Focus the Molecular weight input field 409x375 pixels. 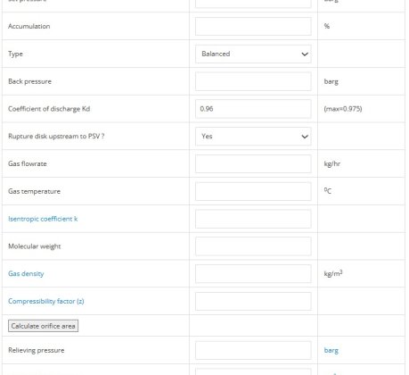(x=253, y=246)
